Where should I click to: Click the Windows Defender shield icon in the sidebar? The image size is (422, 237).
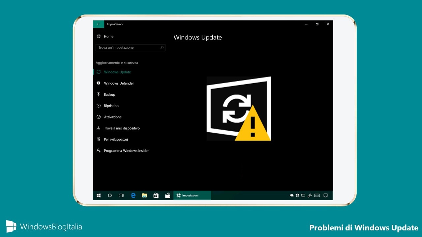click(98, 83)
